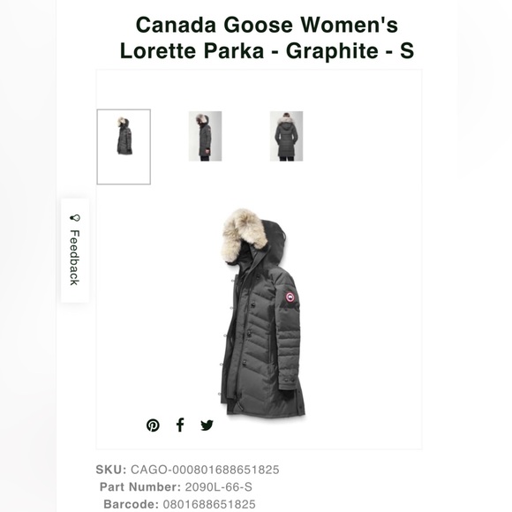The height and width of the screenshot is (512, 512).
Task: Select the side-view model thumbnail
Action: click(x=205, y=136)
